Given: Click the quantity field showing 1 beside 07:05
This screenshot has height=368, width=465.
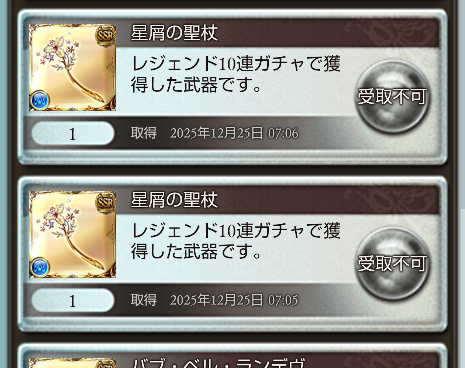Looking at the screenshot, I should (73, 301).
